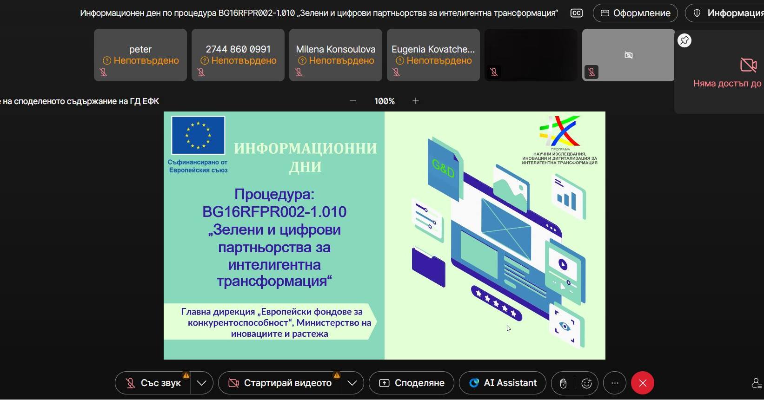This screenshot has width=764, height=400.
Task: Click the closed captions CC icon
Action: (x=576, y=13)
